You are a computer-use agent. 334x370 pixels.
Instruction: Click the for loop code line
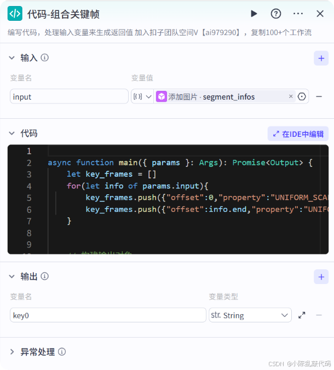tap(137, 186)
